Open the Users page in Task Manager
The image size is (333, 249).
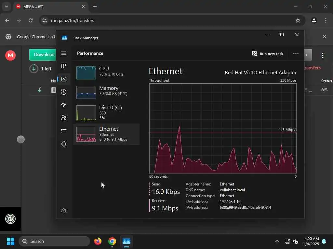coord(64,118)
